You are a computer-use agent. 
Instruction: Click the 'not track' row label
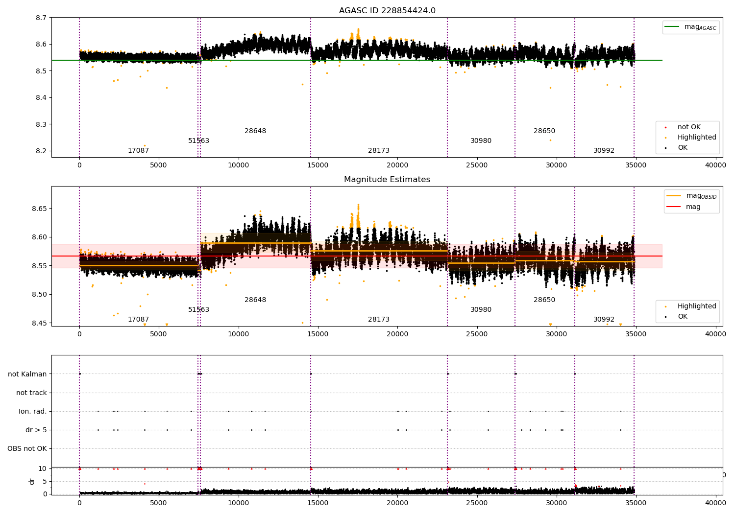(31, 393)
